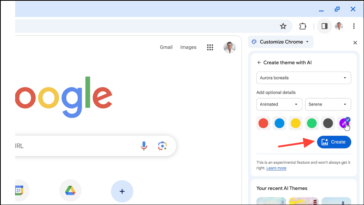Open the Chrome three-dot menu
This screenshot has height=205, width=364.
pos(354,26)
